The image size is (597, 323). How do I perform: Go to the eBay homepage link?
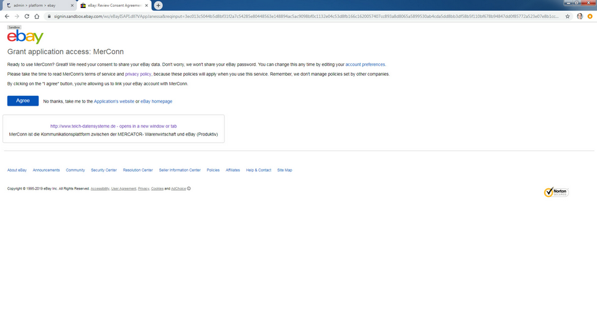point(157,101)
